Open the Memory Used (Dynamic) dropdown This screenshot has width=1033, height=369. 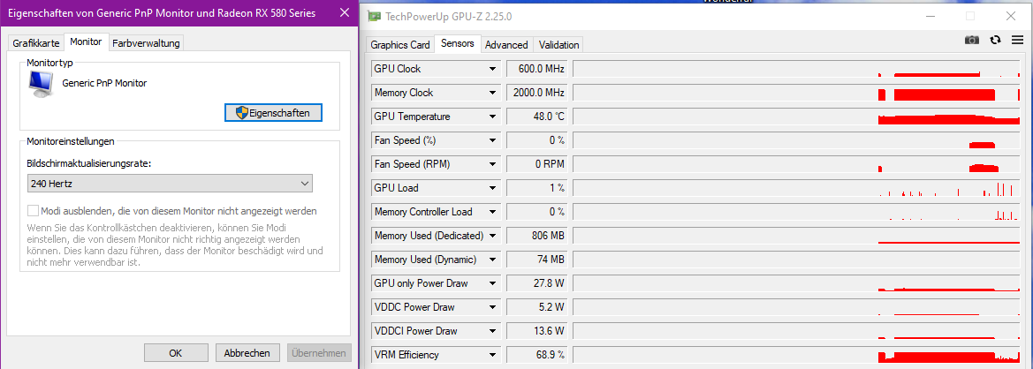(x=492, y=260)
